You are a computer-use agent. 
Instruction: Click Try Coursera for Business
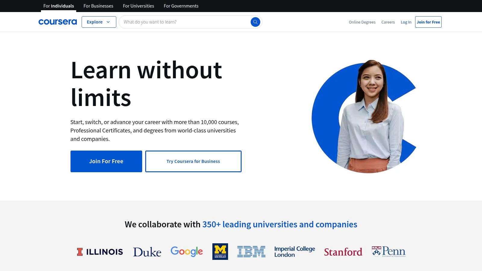click(193, 161)
